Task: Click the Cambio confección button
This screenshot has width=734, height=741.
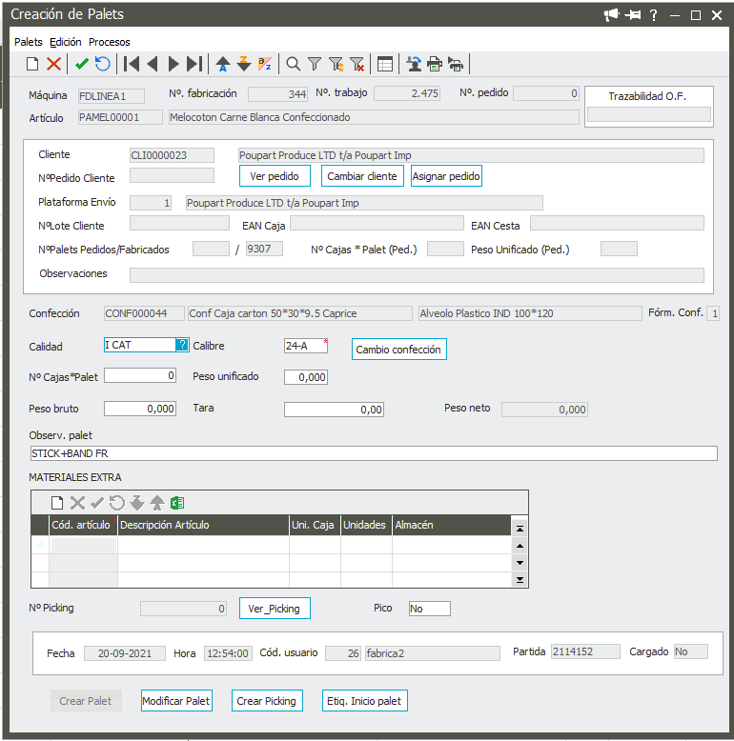Action: coord(398,350)
